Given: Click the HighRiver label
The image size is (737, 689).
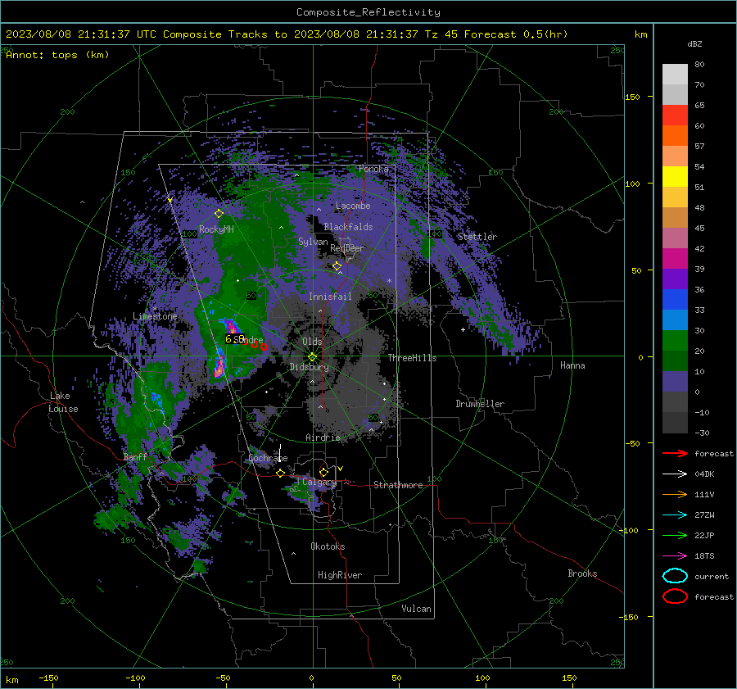Looking at the screenshot, I should (x=340, y=575).
